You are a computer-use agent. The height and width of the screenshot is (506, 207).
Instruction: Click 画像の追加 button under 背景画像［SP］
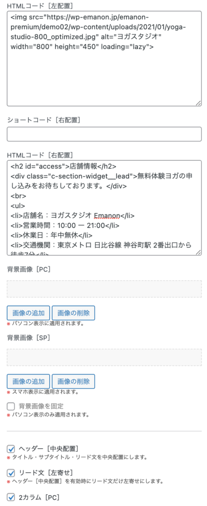pyautogui.click(x=28, y=381)
